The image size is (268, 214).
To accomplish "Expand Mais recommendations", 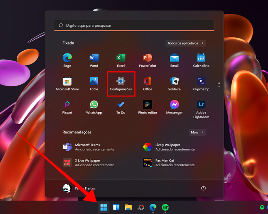I will [197, 132].
